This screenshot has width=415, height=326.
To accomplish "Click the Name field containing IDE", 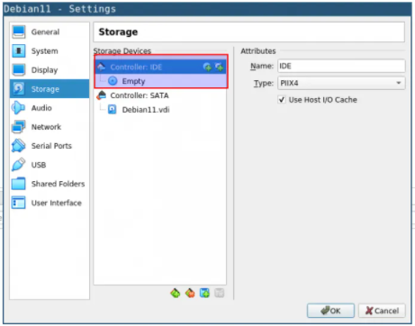I will [x=341, y=66].
